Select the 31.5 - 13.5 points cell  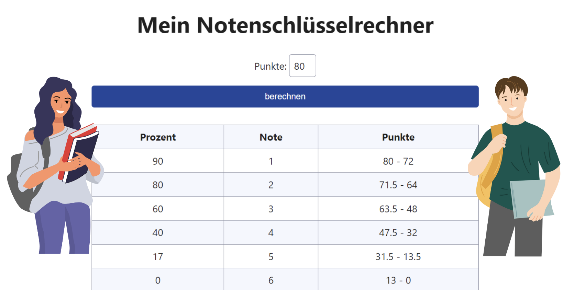click(398, 256)
